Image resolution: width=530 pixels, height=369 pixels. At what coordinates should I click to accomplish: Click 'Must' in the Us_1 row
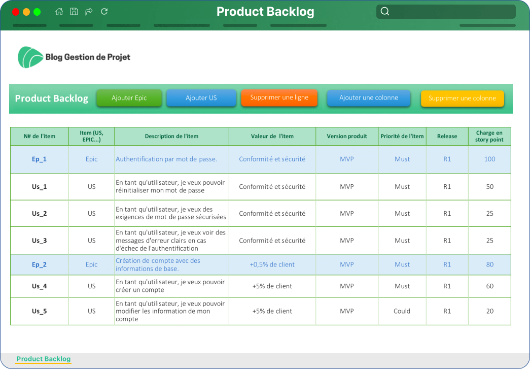(x=402, y=187)
